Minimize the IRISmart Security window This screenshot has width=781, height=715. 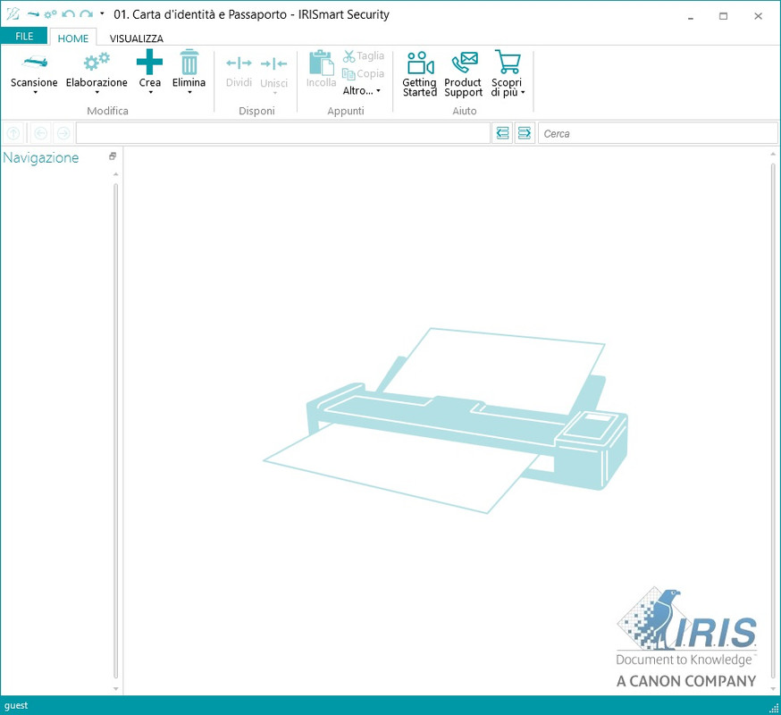tap(691, 16)
